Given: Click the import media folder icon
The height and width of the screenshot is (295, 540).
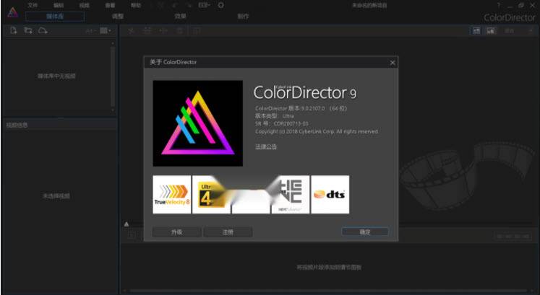Looking at the screenshot, I should pos(28,30).
